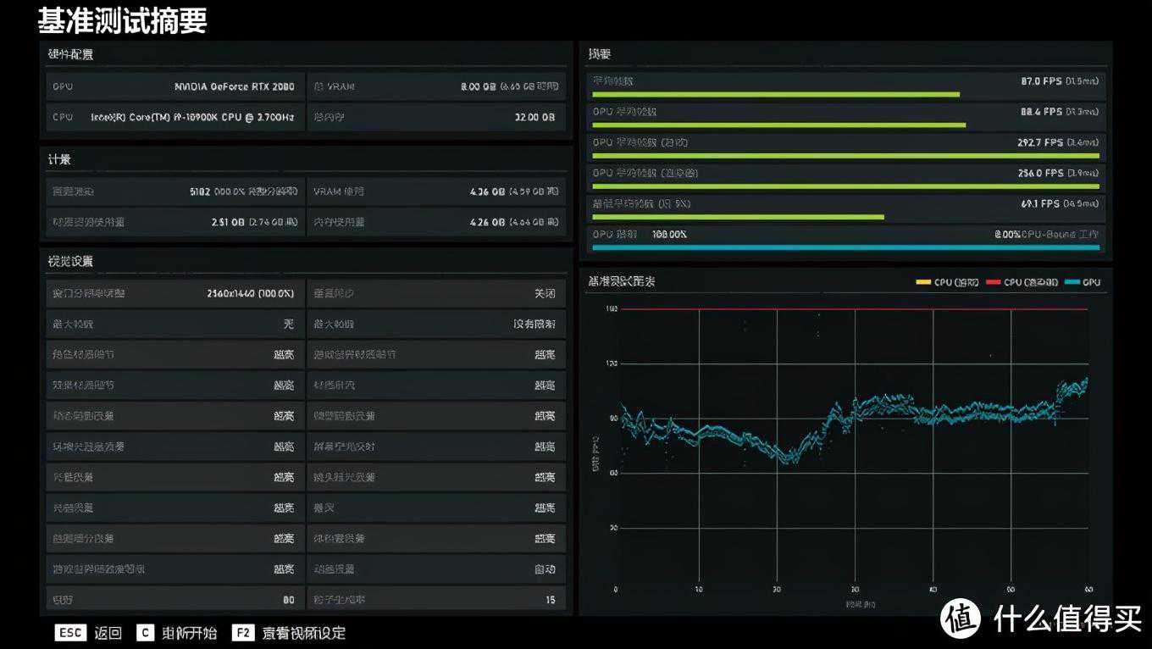Click the C key restart icon
This screenshot has height=649, width=1152.
point(146,633)
